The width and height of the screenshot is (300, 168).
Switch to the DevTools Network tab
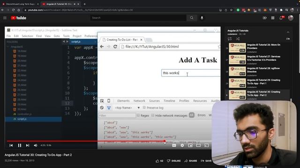[x=139, y=101]
